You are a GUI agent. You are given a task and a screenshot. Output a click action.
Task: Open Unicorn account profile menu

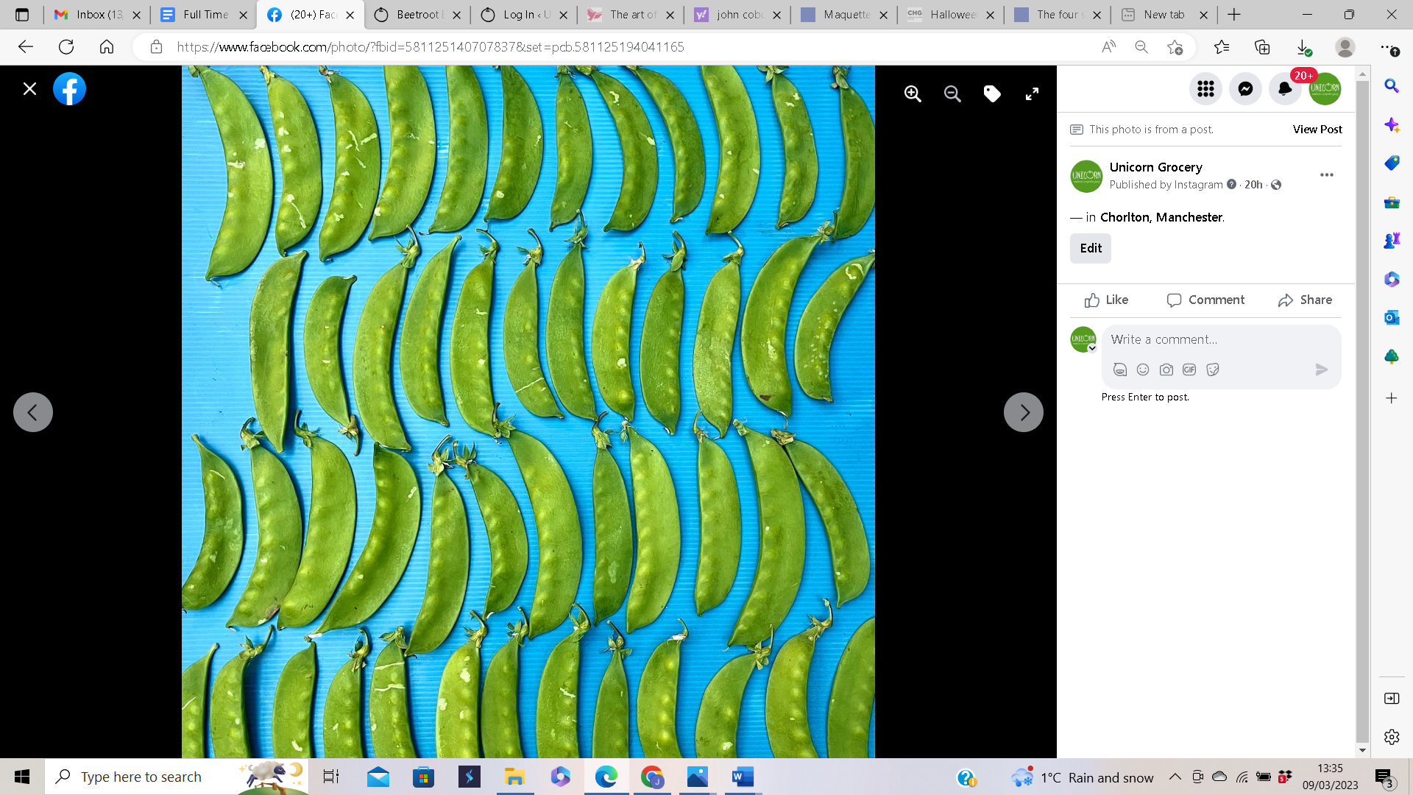click(x=1325, y=89)
